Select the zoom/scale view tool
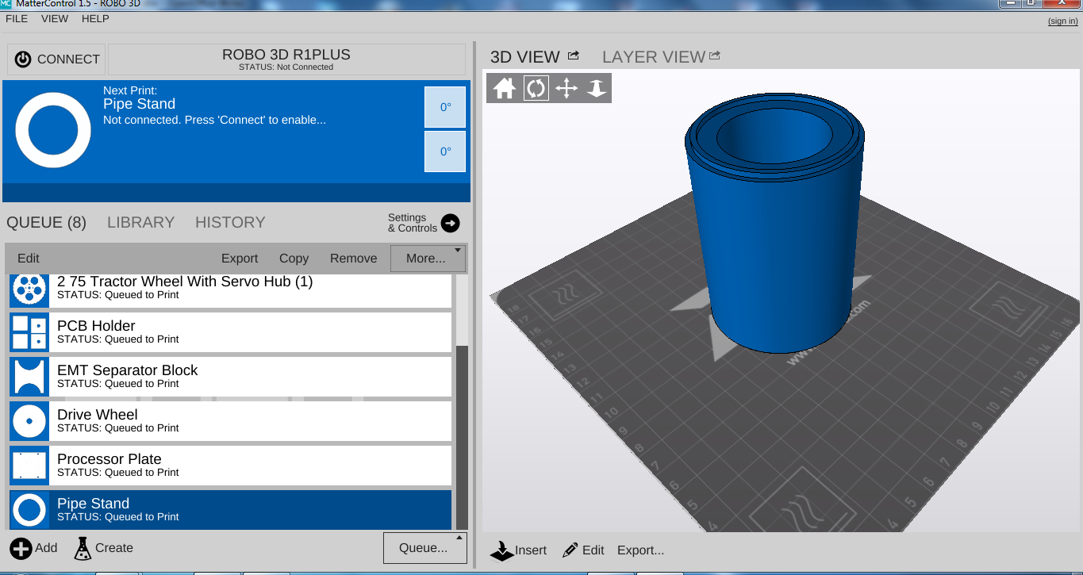The height and width of the screenshot is (575, 1083). pyautogui.click(x=597, y=88)
